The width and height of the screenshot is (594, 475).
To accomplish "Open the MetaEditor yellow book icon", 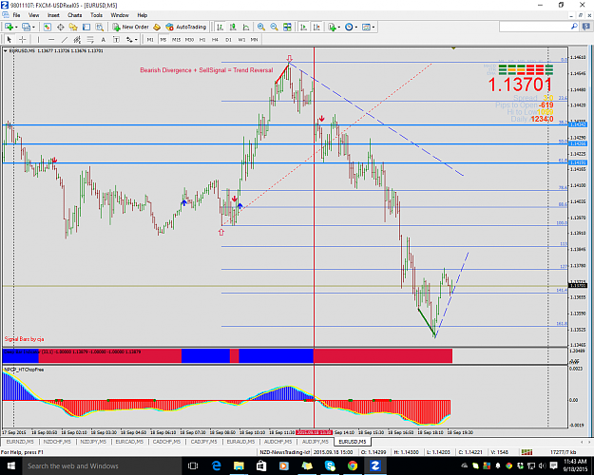I will [157, 27].
